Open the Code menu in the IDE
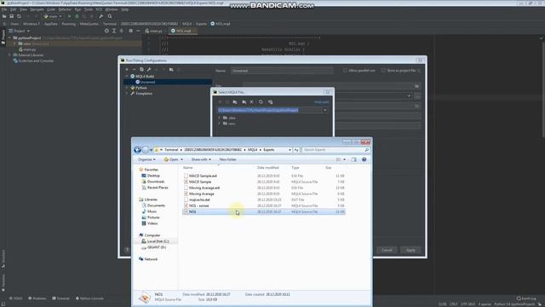Image resolution: width=545 pixels, height=307 pixels. [51, 9]
